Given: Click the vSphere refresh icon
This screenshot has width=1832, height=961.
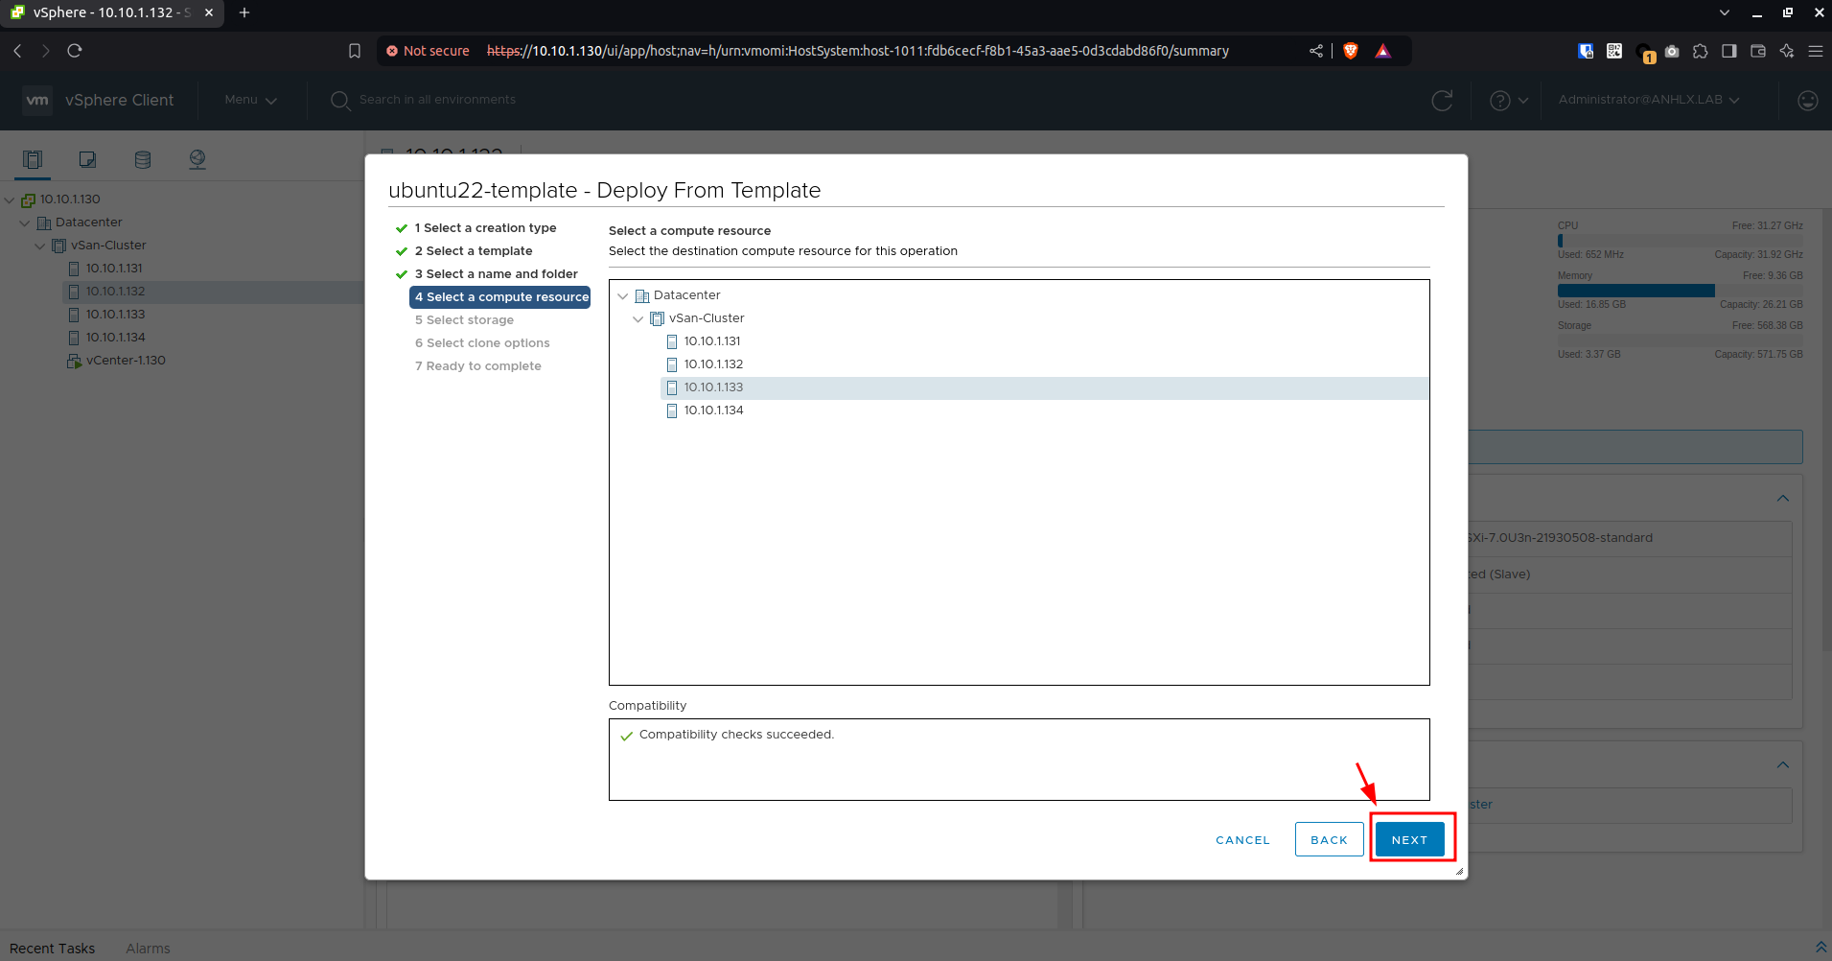Looking at the screenshot, I should [1442, 100].
